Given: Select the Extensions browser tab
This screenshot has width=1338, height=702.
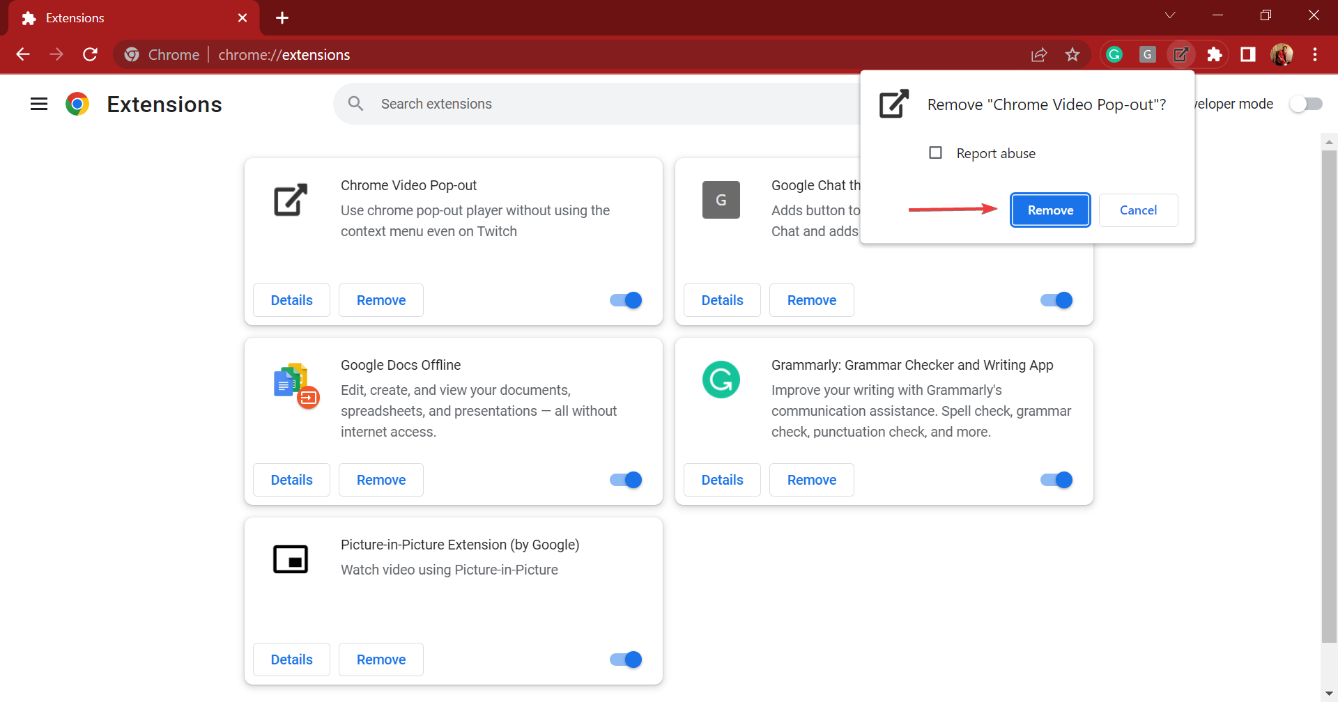Looking at the screenshot, I should [134, 18].
